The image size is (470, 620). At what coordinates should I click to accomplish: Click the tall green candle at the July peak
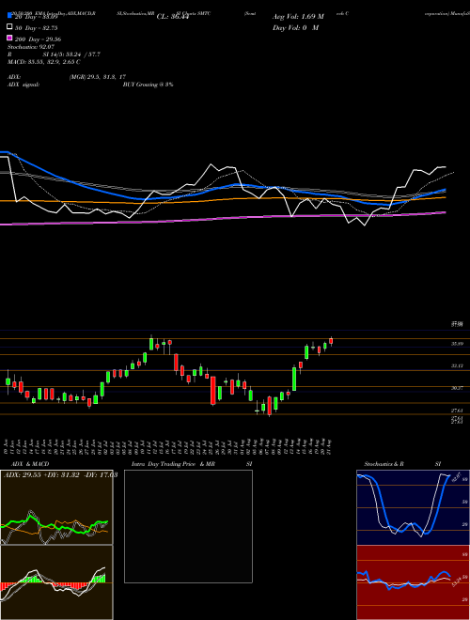(x=151, y=344)
